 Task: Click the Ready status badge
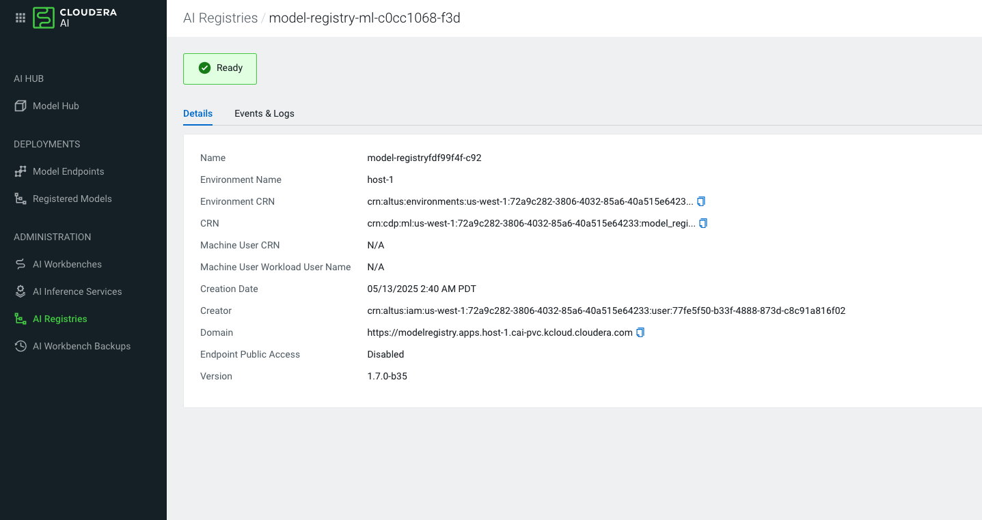point(220,68)
